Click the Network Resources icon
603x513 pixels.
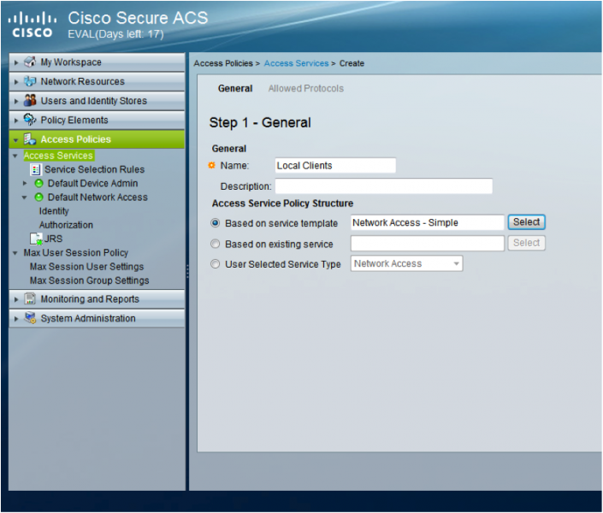click(30, 81)
